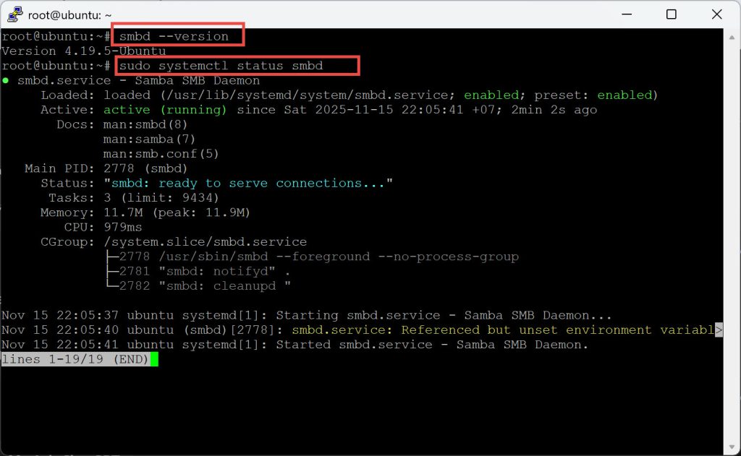Click the truncated line '>' marker
Image resolution: width=741 pixels, height=456 pixels.
(719, 330)
